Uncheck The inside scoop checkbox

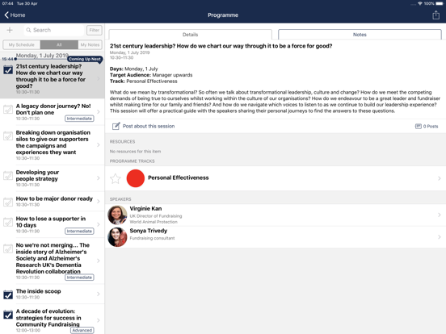tap(8, 294)
